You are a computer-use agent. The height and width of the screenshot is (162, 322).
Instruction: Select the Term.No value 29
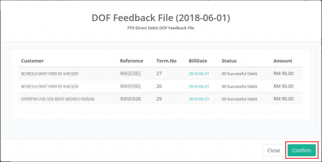click(x=159, y=99)
